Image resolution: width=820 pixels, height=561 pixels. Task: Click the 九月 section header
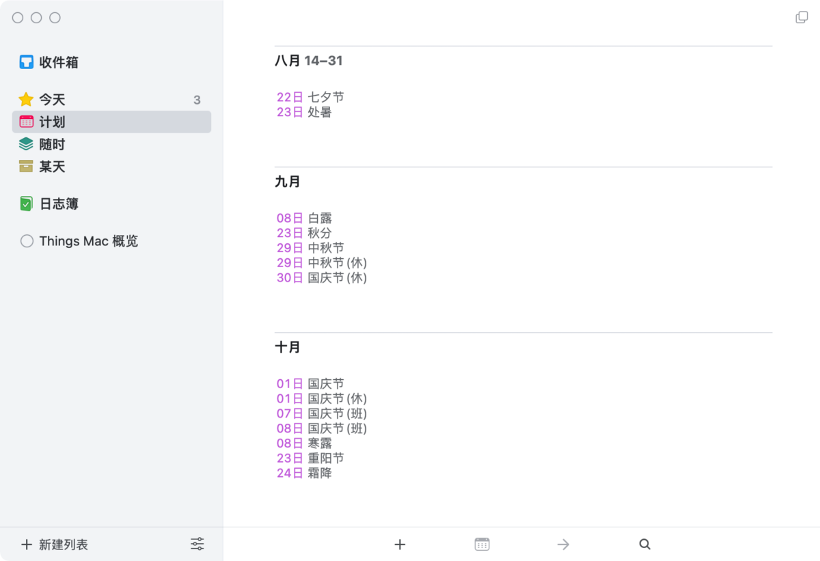pyautogui.click(x=288, y=182)
